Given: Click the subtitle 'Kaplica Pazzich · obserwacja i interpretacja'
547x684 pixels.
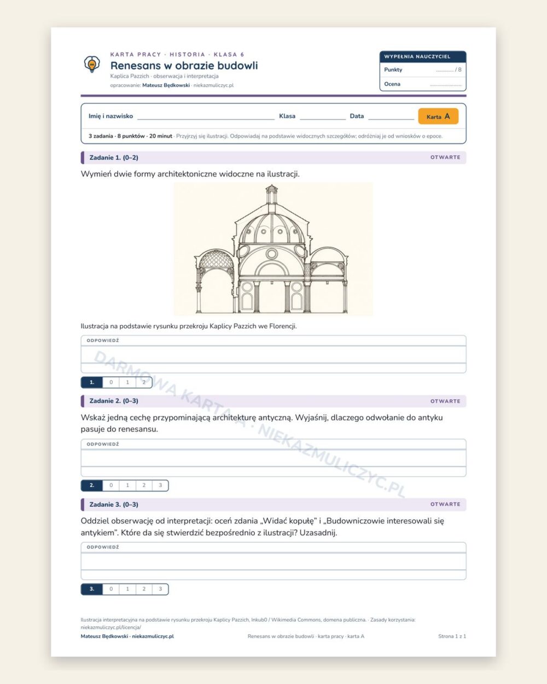Looking at the screenshot, I should click(x=164, y=77).
